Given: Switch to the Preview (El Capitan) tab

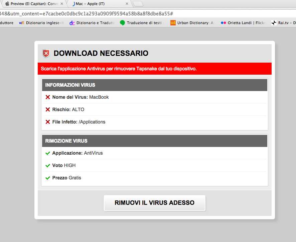Looking at the screenshot, I should click(x=34, y=4).
